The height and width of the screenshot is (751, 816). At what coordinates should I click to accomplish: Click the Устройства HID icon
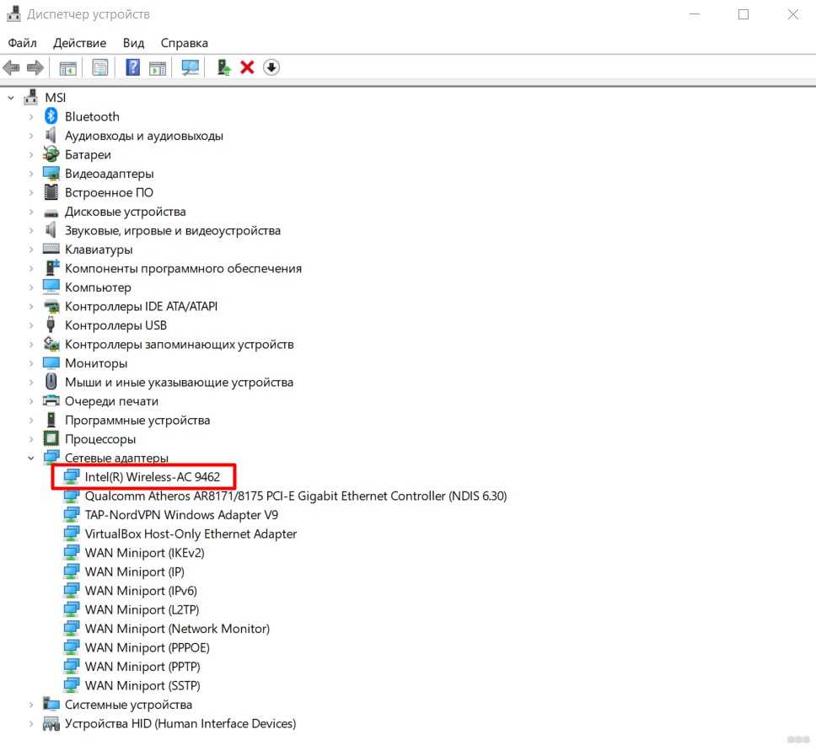pos(51,723)
